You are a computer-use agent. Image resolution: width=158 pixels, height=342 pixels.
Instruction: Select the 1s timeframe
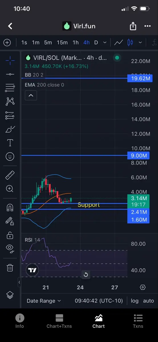point(24,42)
